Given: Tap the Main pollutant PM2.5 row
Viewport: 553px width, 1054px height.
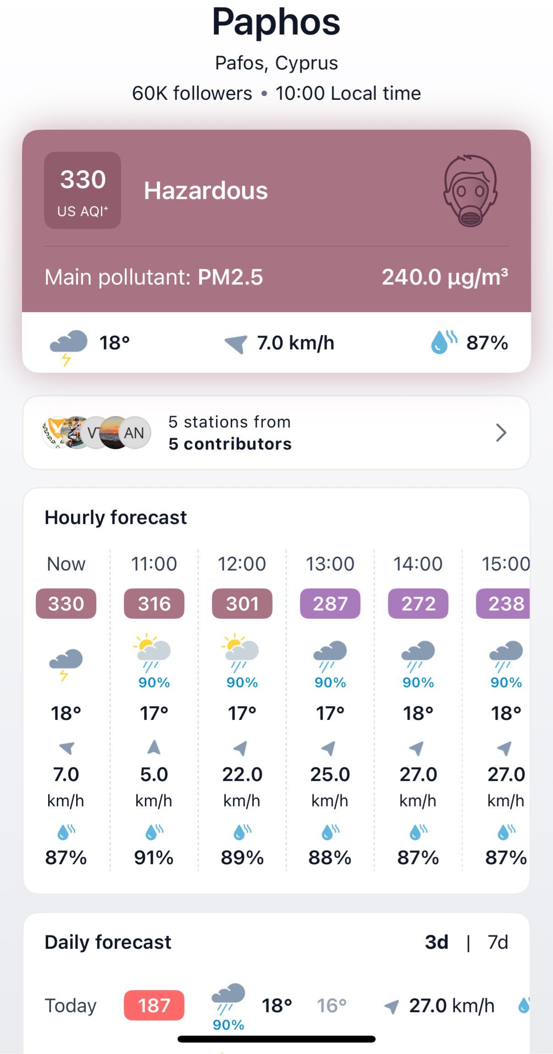Looking at the screenshot, I should click(x=276, y=277).
